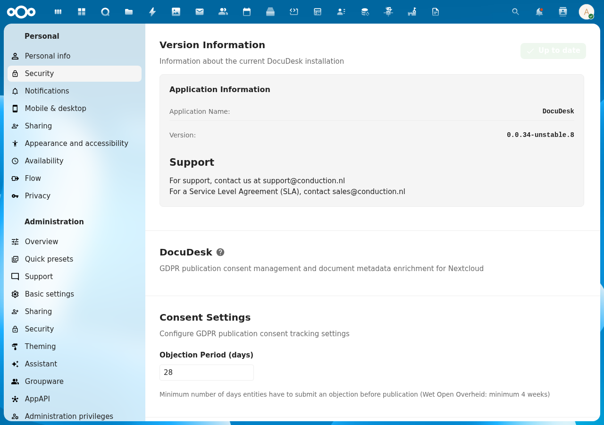Open the Mail envelope app
Image resolution: width=604 pixels, height=425 pixels.
tap(200, 12)
